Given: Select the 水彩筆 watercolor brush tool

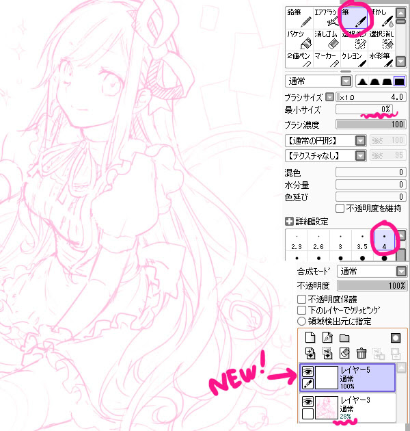Looking at the screenshot, I should [x=381, y=59].
